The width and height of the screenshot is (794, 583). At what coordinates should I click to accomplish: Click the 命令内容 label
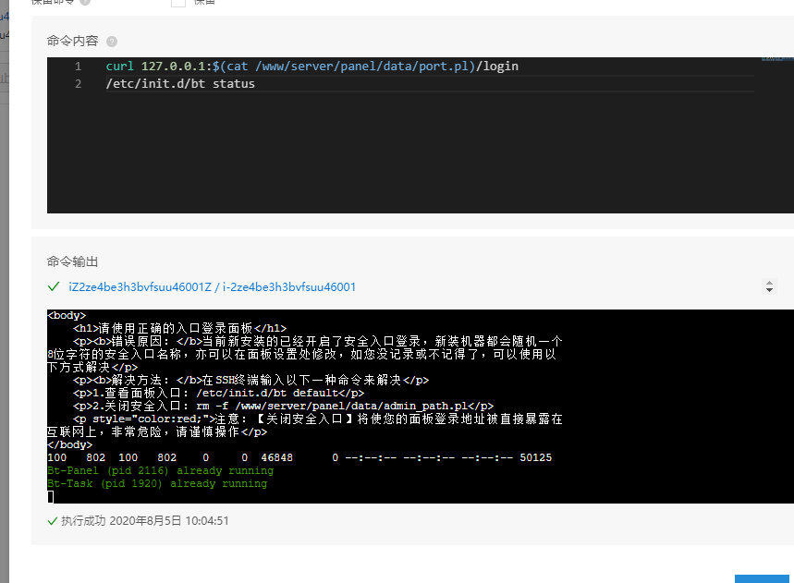click(72, 41)
